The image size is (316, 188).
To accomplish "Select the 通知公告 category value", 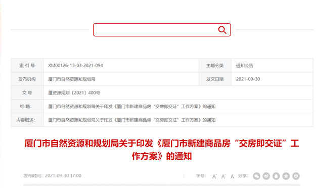I will pos(244,66).
